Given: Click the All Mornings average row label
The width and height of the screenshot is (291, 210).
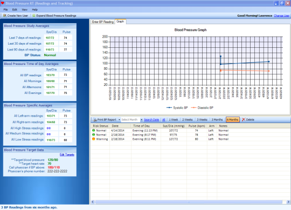Looking at the screenshot, I should click(x=33, y=81).
